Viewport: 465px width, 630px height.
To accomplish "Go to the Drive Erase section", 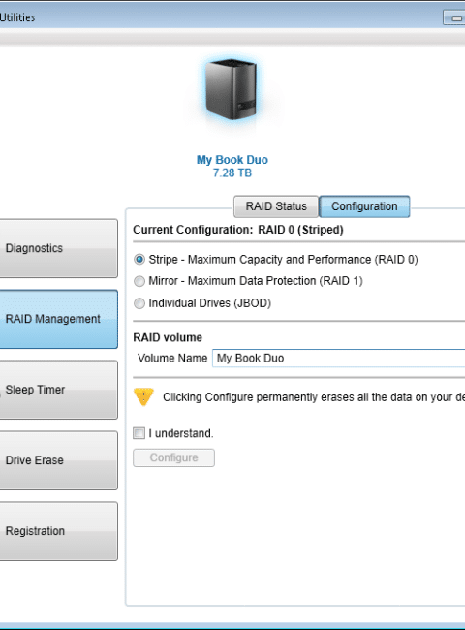I will 58,460.
